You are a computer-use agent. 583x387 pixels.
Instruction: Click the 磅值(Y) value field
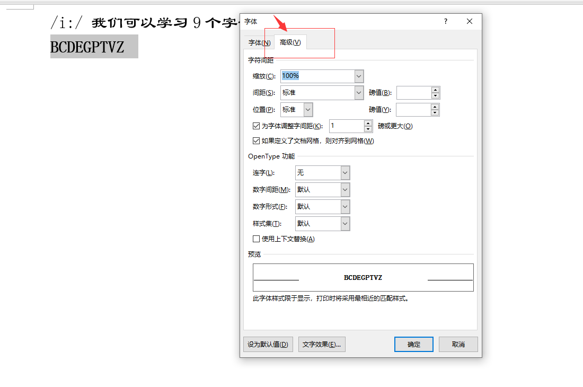point(413,110)
